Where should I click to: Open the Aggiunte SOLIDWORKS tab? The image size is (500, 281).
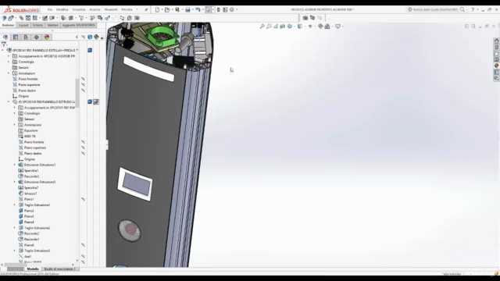coord(78,25)
